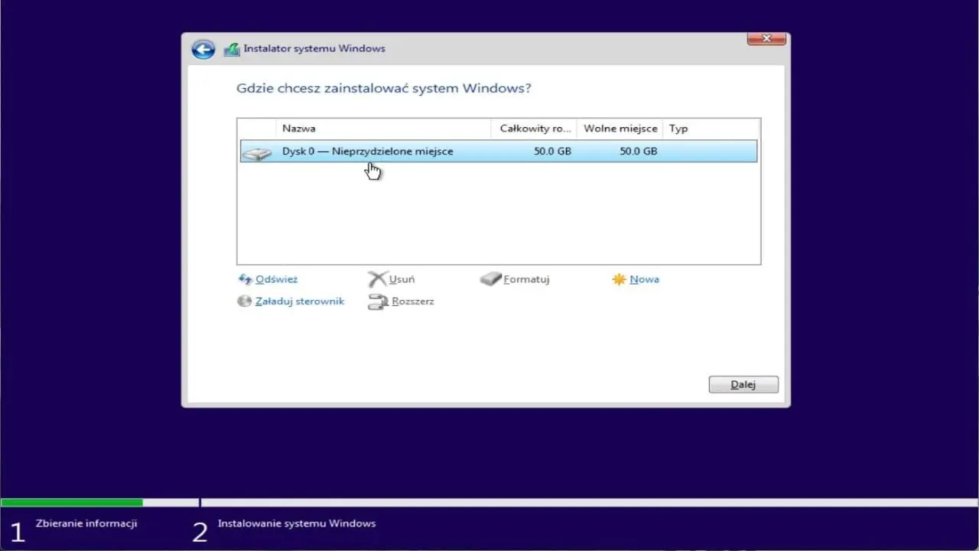Click the Windows installer icon in title bar
This screenshot has width=979, height=551.
[232, 49]
